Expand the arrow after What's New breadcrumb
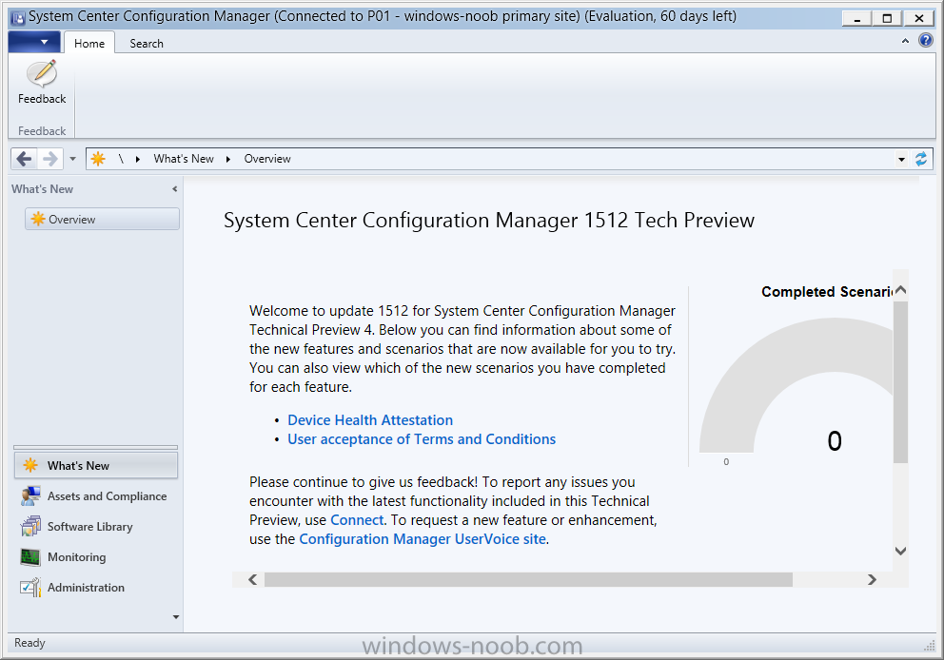Image resolution: width=944 pixels, height=660 pixels. (x=228, y=159)
